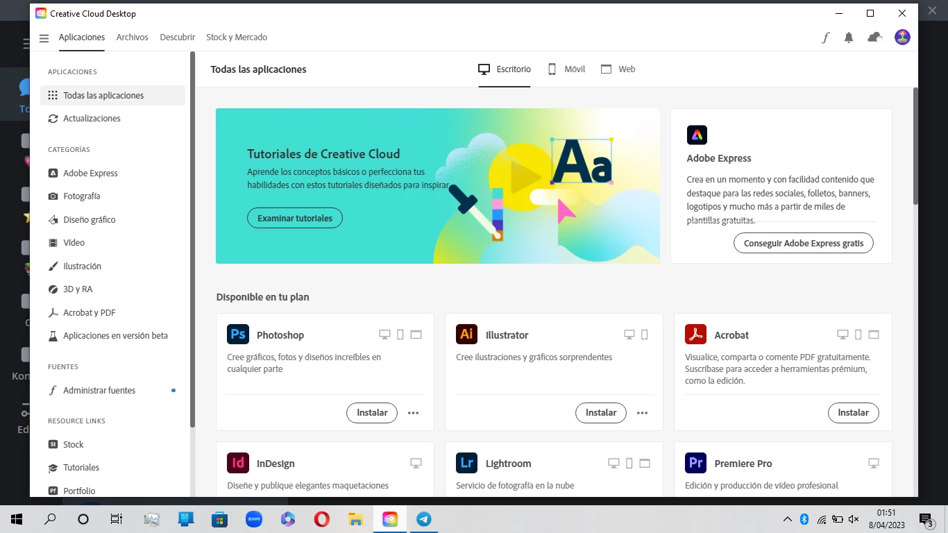
Task: Open Adobe Express category
Action: pos(112,174)
